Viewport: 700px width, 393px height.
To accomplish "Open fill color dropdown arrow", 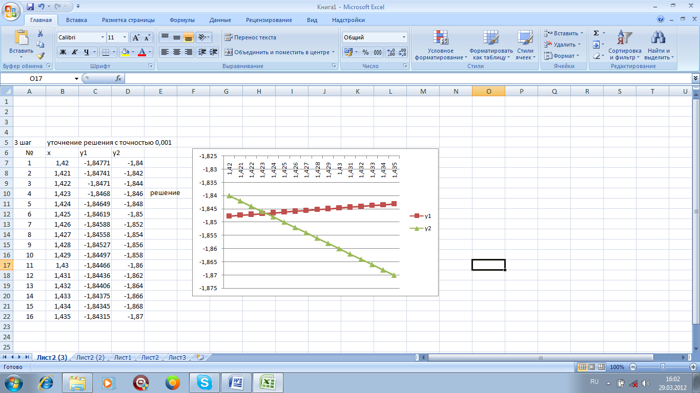I will coord(133,52).
